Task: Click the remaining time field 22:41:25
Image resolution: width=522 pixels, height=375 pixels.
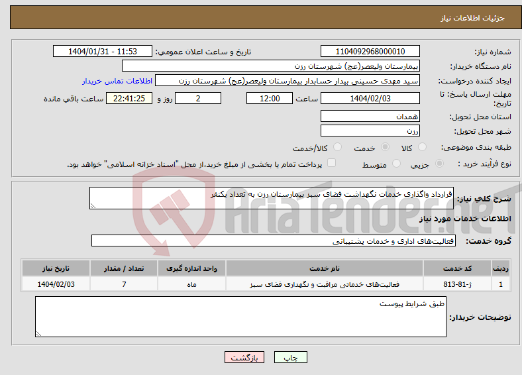Action: [x=129, y=98]
